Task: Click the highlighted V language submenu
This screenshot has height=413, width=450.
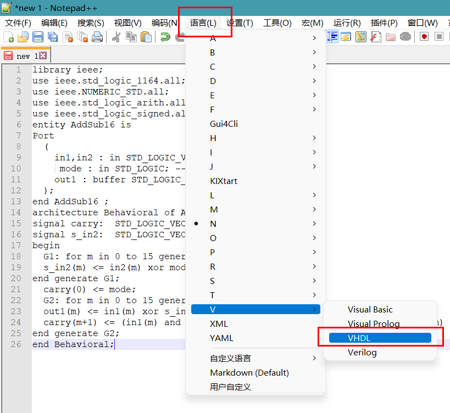Action: tap(255, 309)
